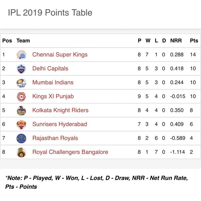Open the Delhi Capitals team link
Screen dimensions: 201x201
[x=50, y=69]
